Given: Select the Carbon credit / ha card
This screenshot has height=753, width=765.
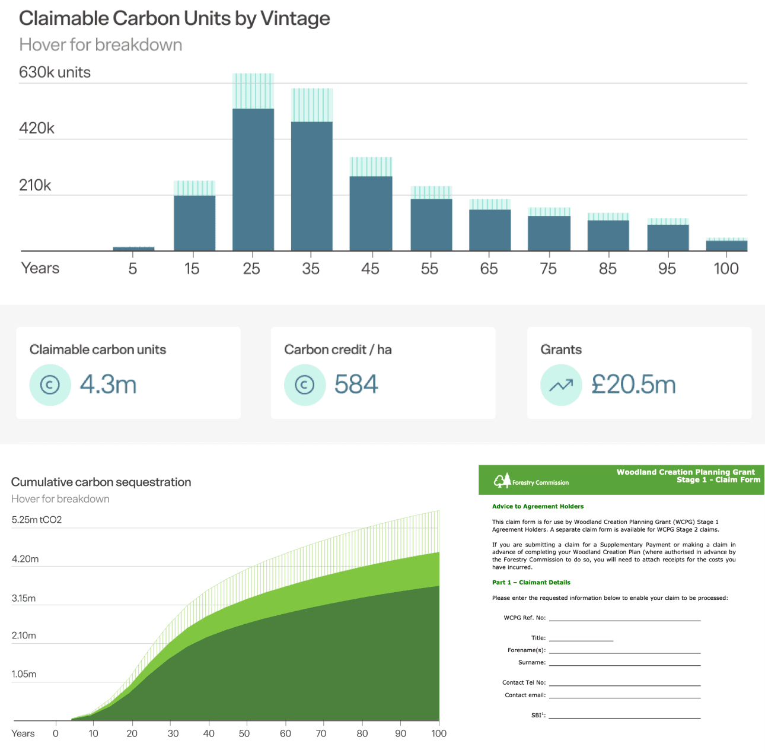Looking at the screenshot, I should pos(383,373).
